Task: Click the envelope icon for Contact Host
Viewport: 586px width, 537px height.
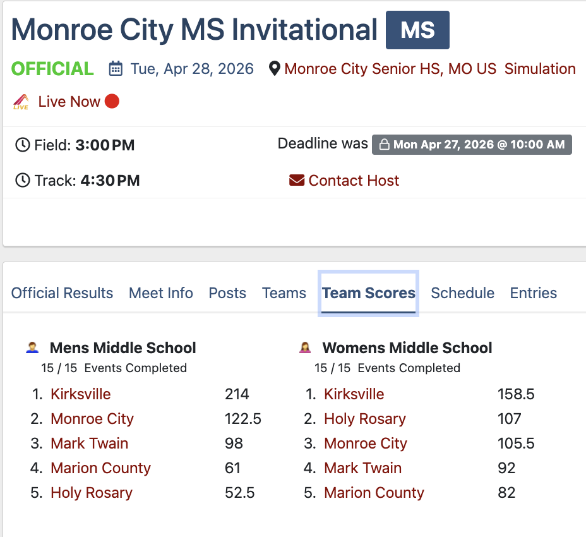Action: tap(296, 181)
